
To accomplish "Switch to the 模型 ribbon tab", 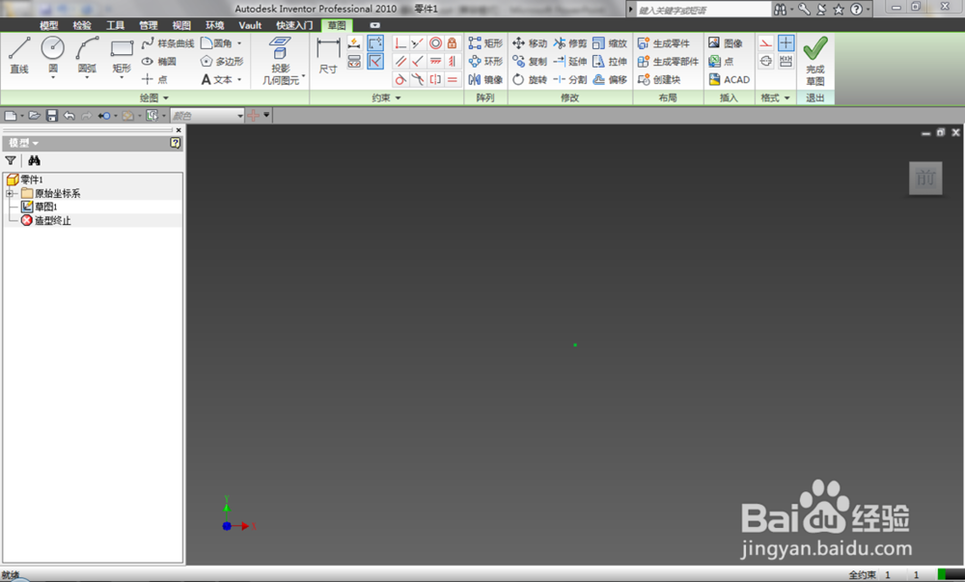I will pos(48,25).
